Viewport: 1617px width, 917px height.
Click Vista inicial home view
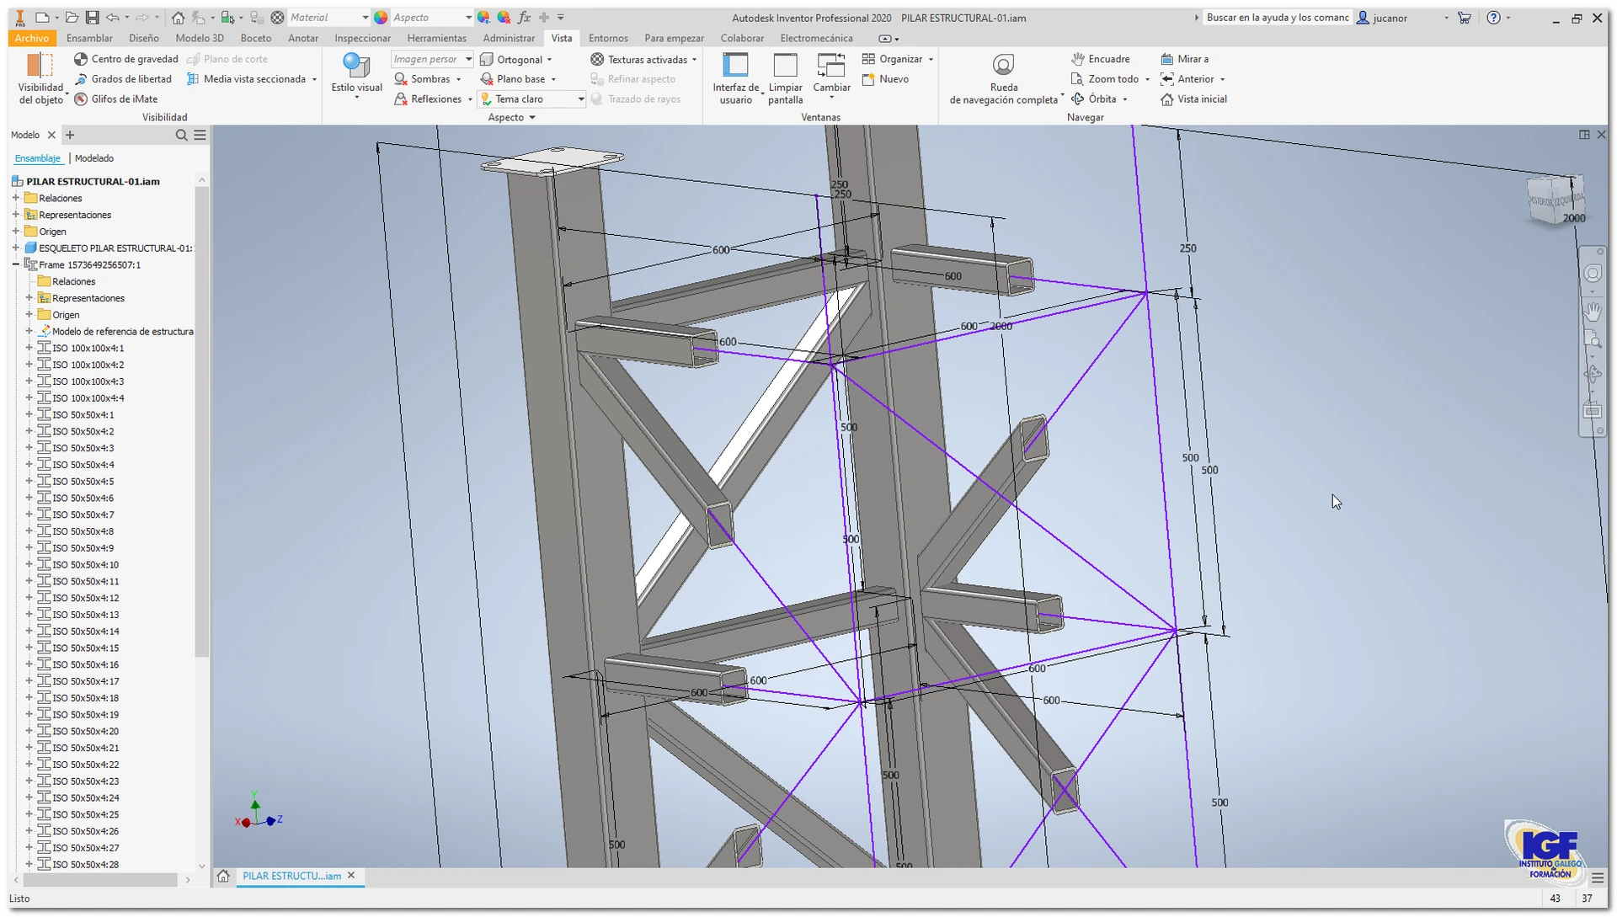(x=1193, y=99)
